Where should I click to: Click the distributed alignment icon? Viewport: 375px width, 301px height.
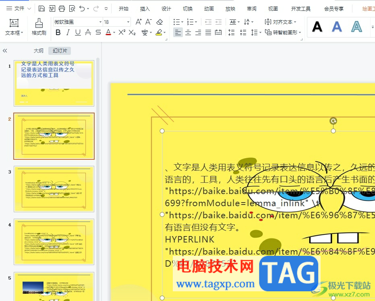point(218,32)
